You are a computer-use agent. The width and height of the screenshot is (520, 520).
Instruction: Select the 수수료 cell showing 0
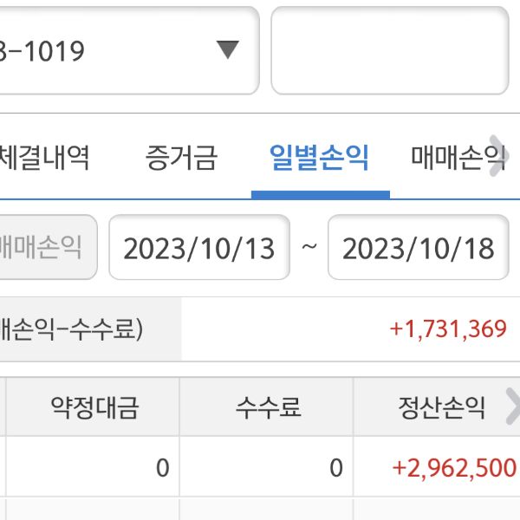pyautogui.click(x=336, y=468)
